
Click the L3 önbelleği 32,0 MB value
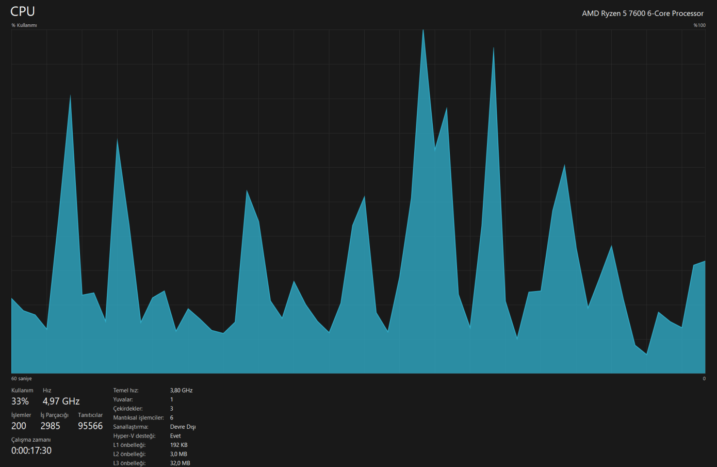click(180, 463)
